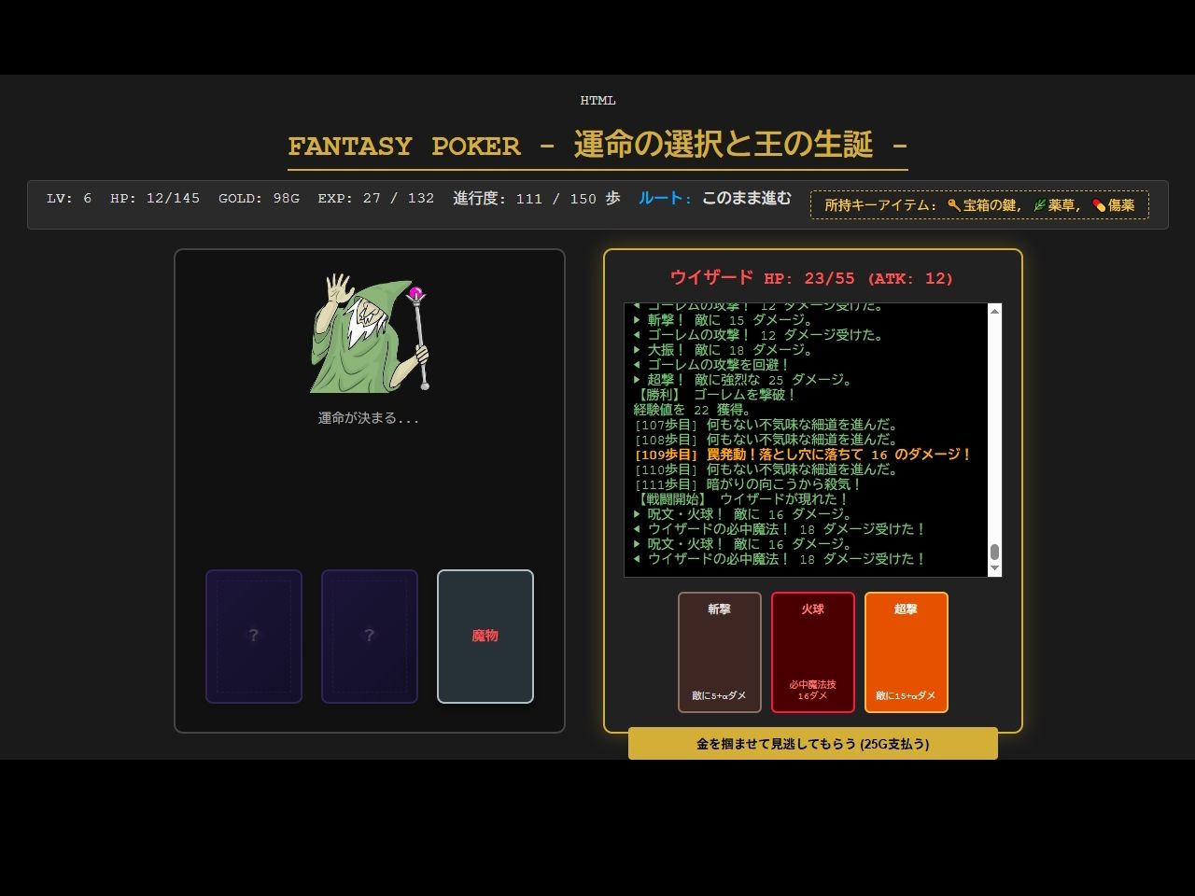
Task: Click the 薬草 herb item icon
Action: 1039,205
